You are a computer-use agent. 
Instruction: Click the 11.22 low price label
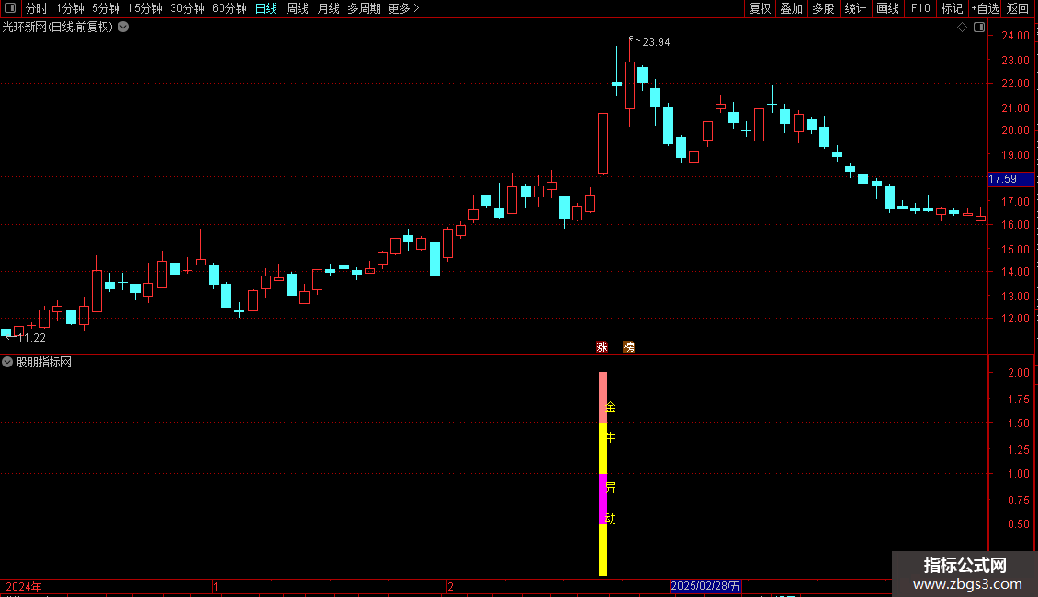coord(31,338)
